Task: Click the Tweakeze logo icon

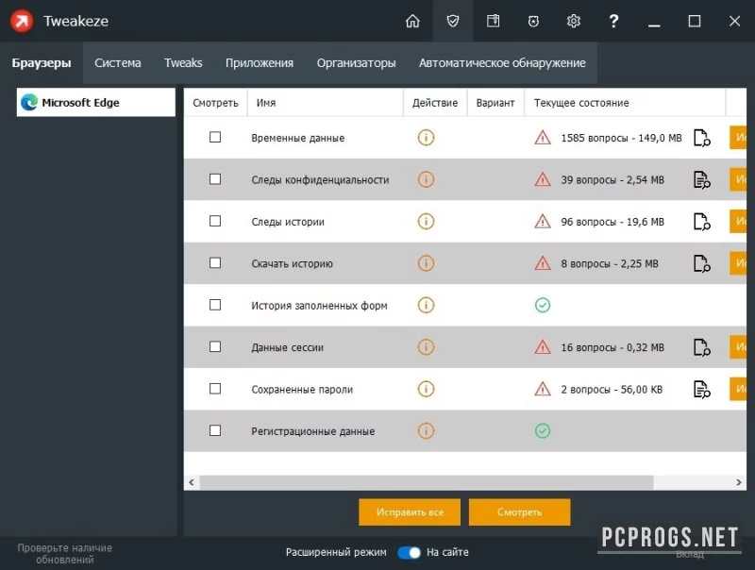Action: pos(22,21)
